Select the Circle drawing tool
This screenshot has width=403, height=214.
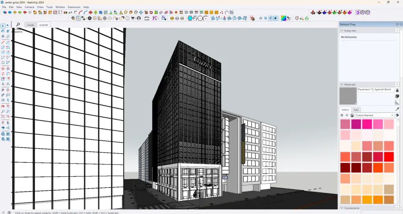[x=3, y=52]
